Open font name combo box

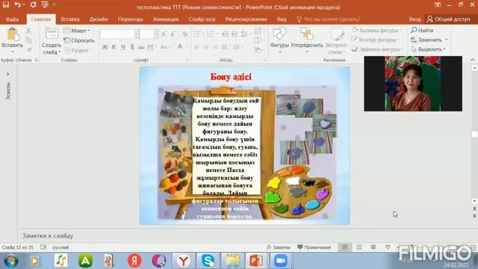[x=119, y=34]
